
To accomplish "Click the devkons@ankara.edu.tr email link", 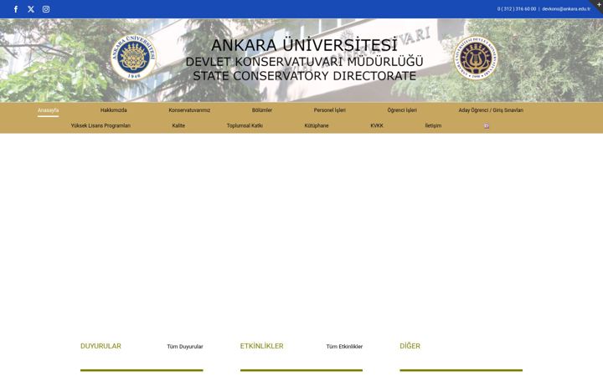I will (566, 9).
